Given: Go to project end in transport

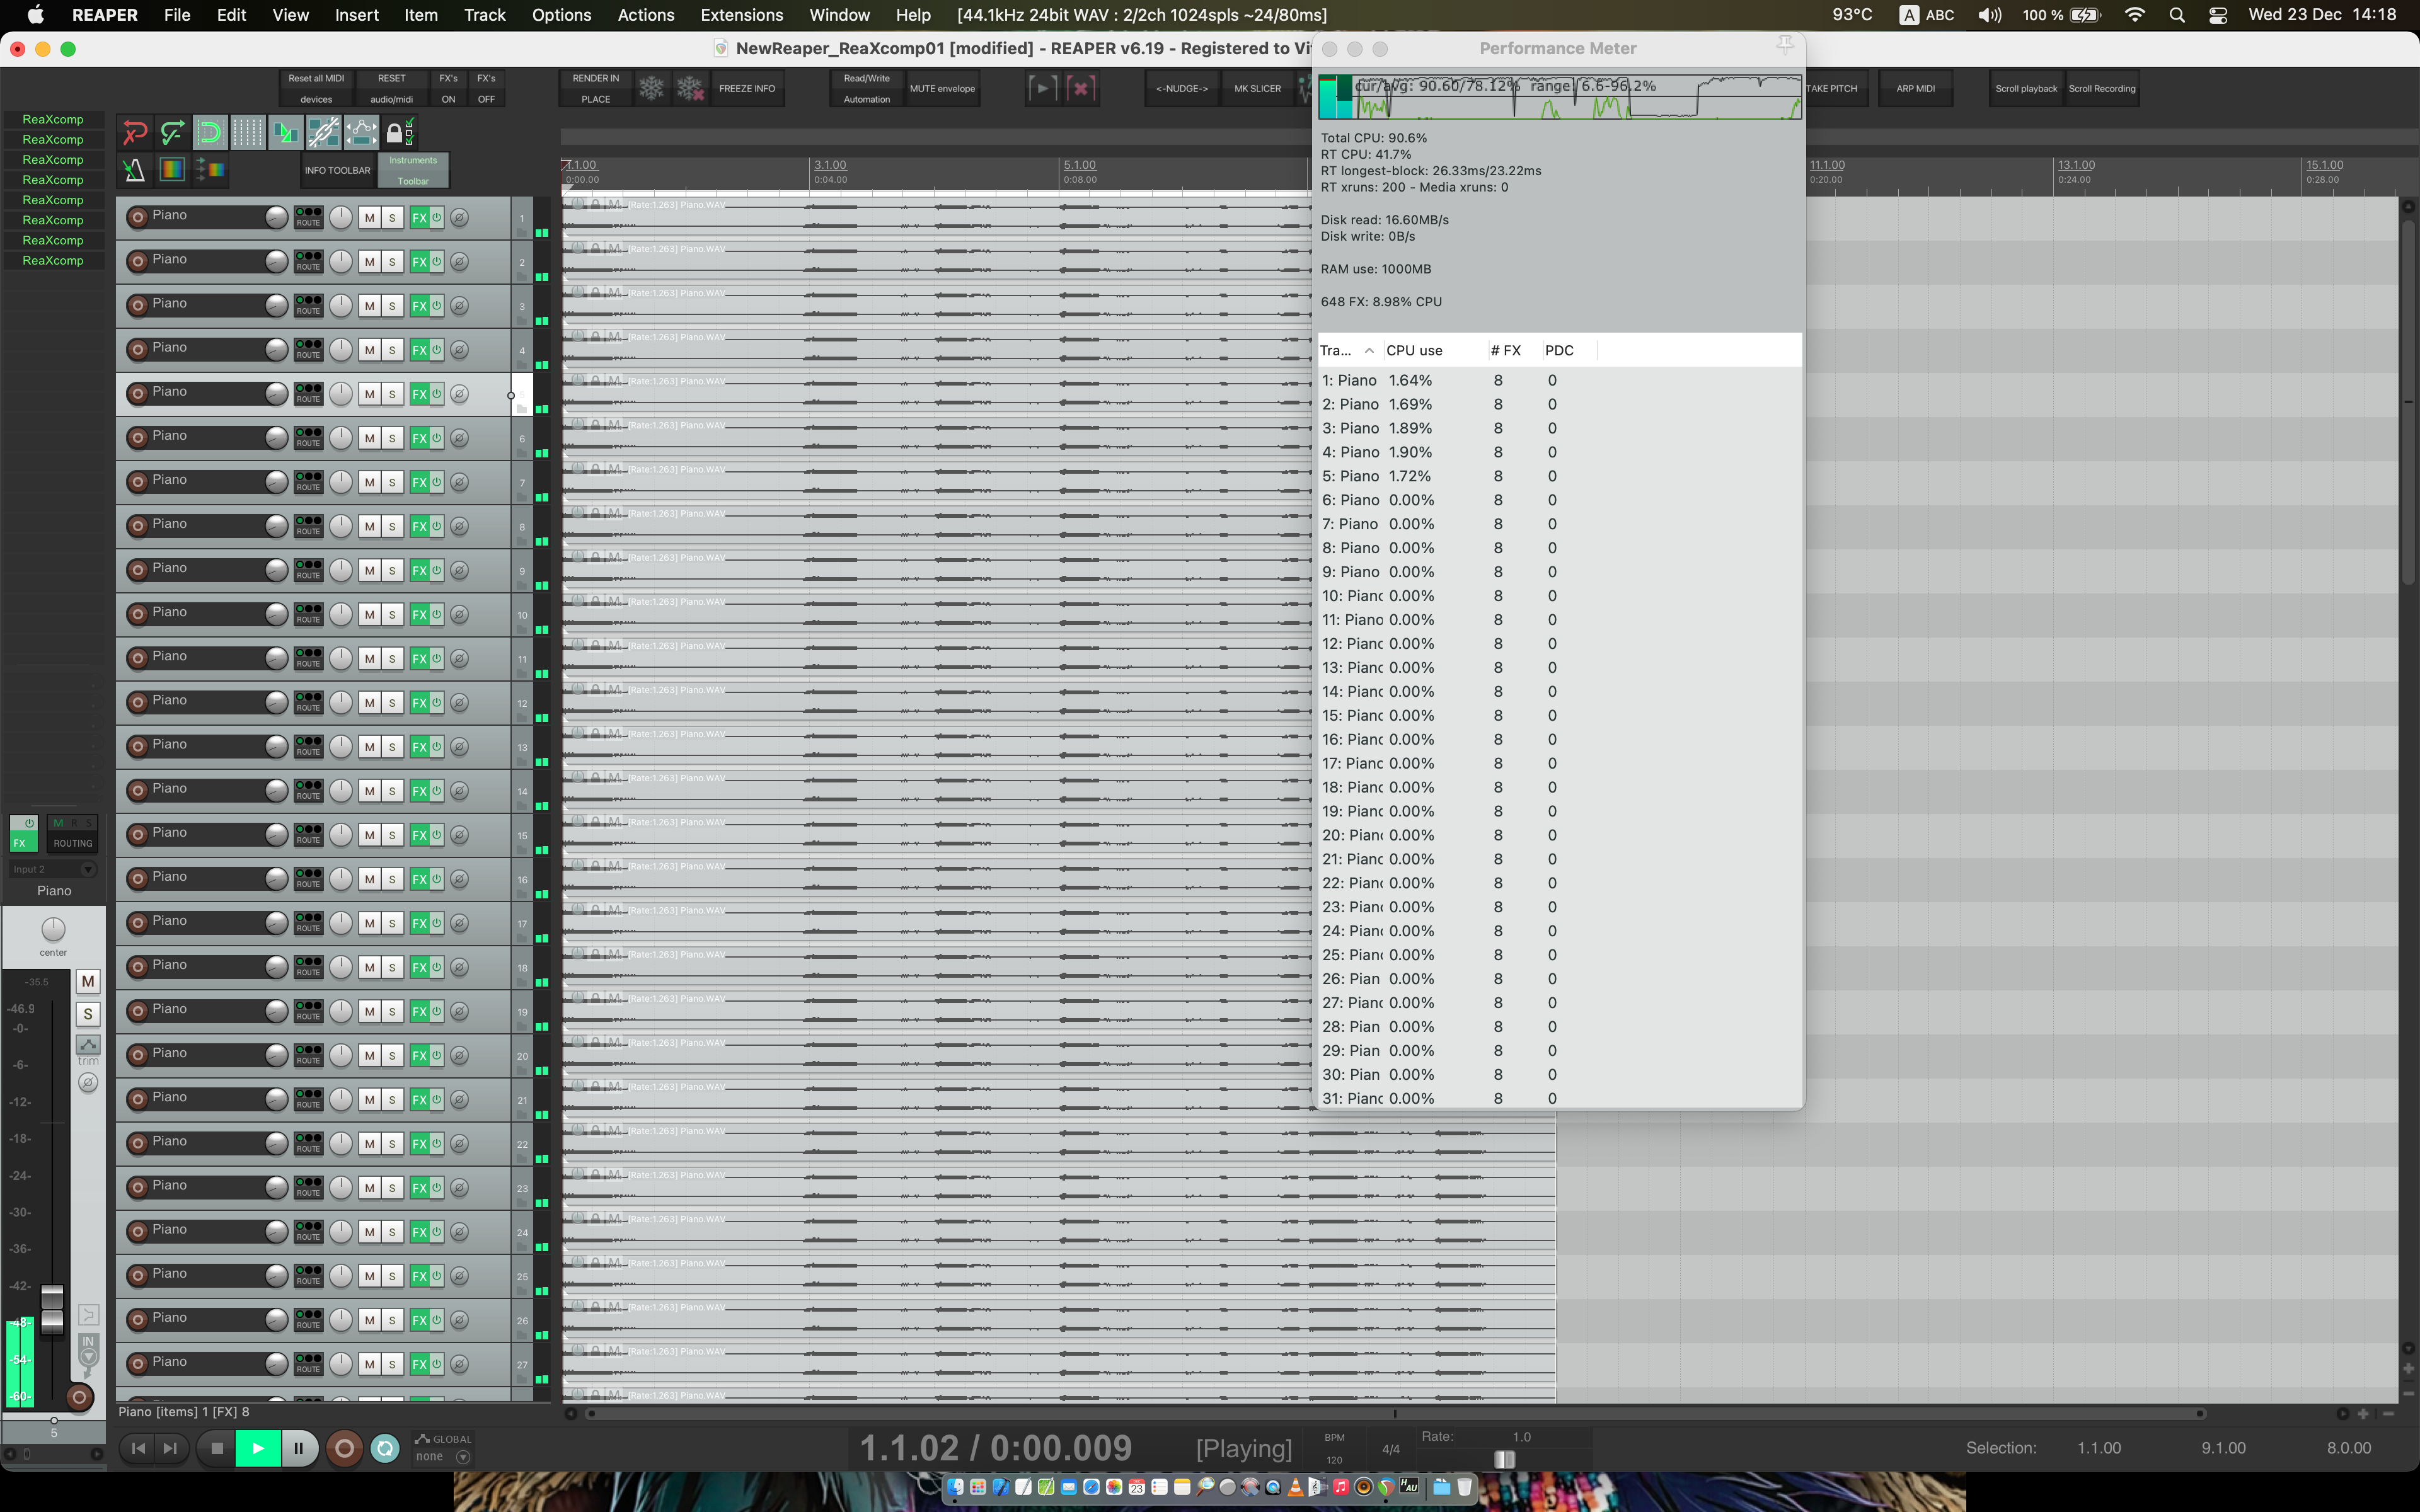Looking at the screenshot, I should point(171,1448).
